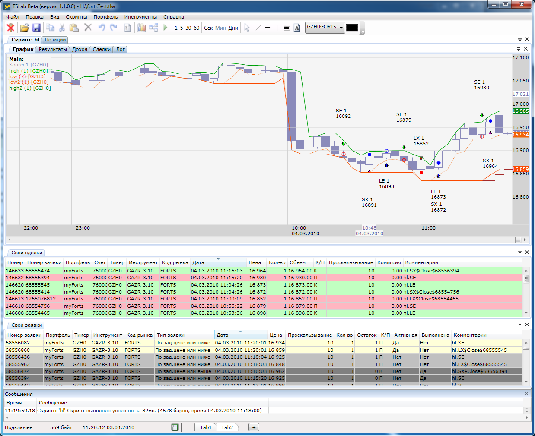535x436 pixels.
Task: Toggle the 30 interval button
Action: click(x=188, y=28)
